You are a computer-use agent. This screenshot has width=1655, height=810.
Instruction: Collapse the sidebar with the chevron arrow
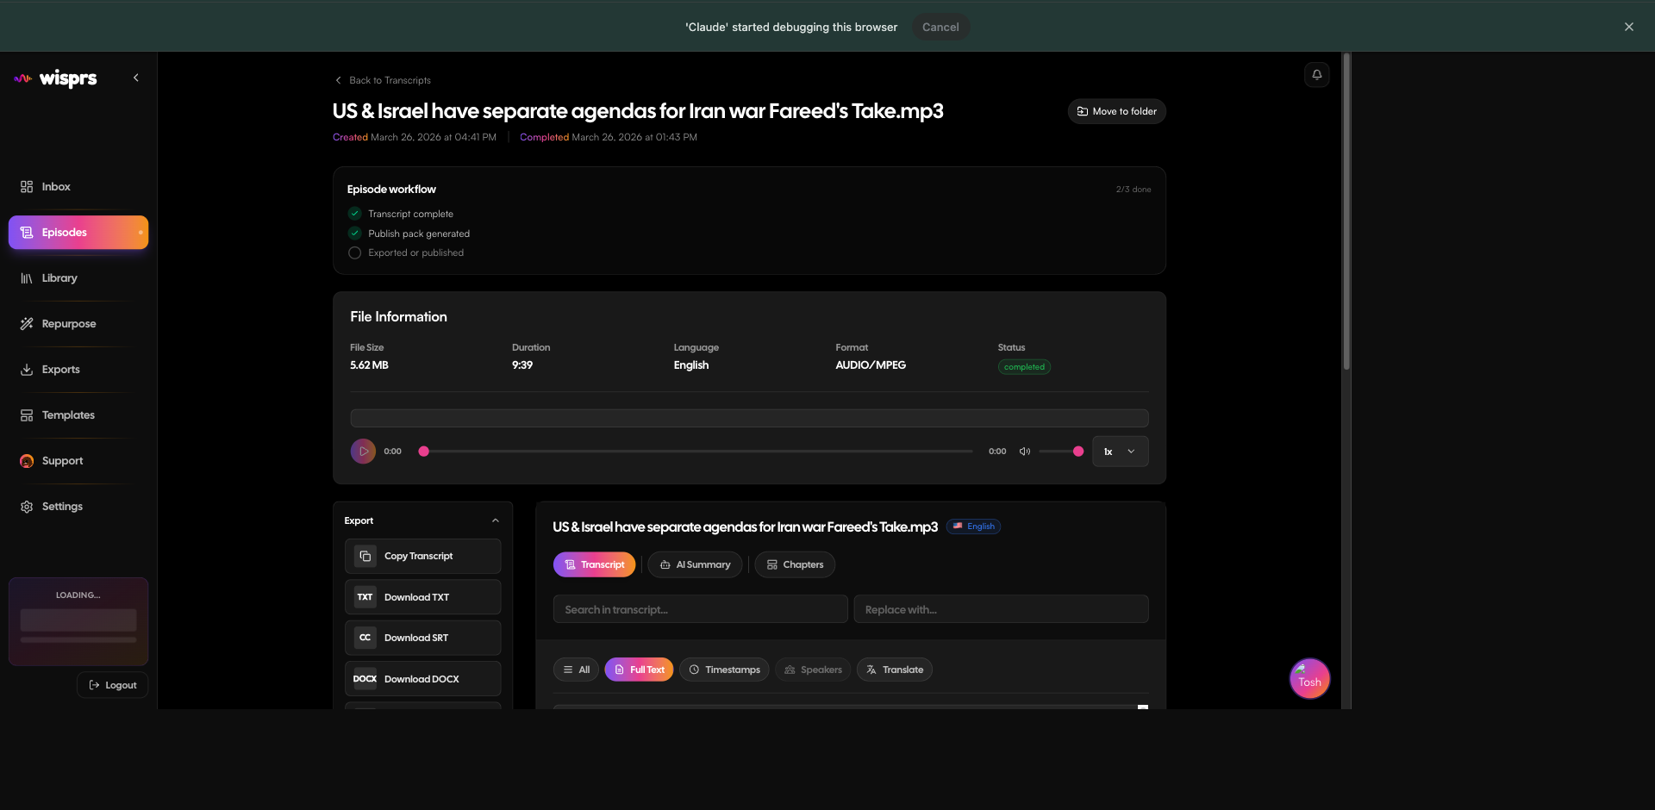click(x=136, y=78)
